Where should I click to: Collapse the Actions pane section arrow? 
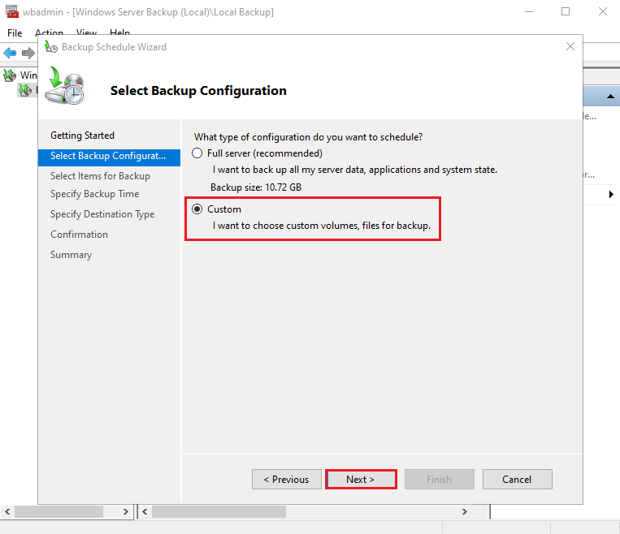[x=610, y=97]
